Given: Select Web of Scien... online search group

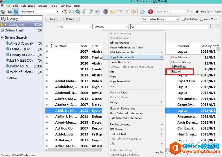Looking at the screenshot, I should point(24,72).
